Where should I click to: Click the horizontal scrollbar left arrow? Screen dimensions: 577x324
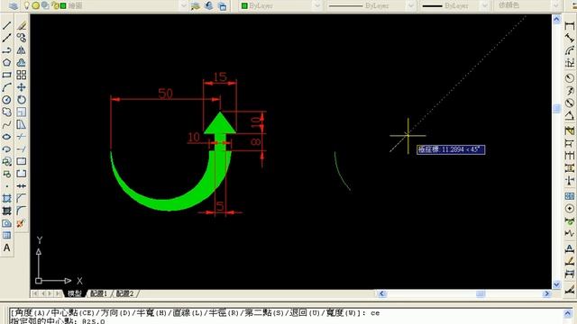(x=381, y=293)
